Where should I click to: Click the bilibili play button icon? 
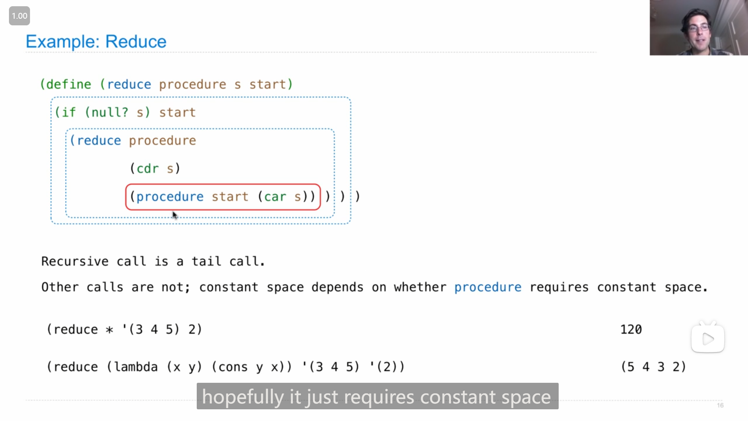(707, 339)
